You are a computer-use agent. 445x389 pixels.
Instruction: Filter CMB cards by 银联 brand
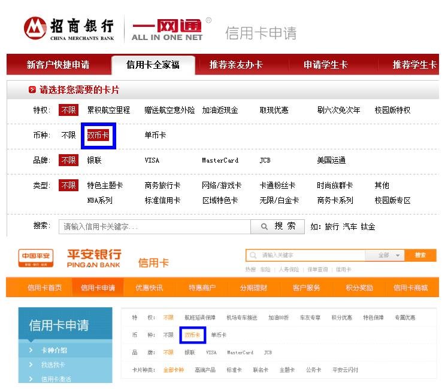[94, 161]
